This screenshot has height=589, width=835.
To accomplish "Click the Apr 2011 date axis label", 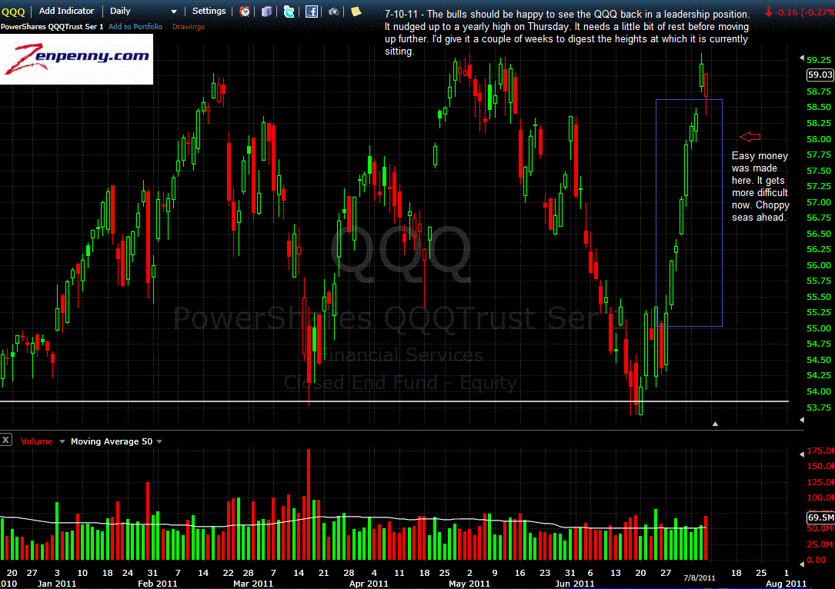I will point(369,584).
